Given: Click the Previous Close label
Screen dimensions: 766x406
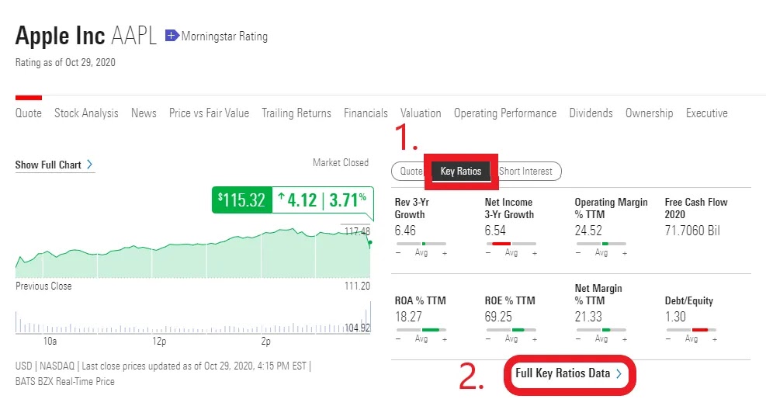Looking at the screenshot, I should pyautogui.click(x=43, y=286).
